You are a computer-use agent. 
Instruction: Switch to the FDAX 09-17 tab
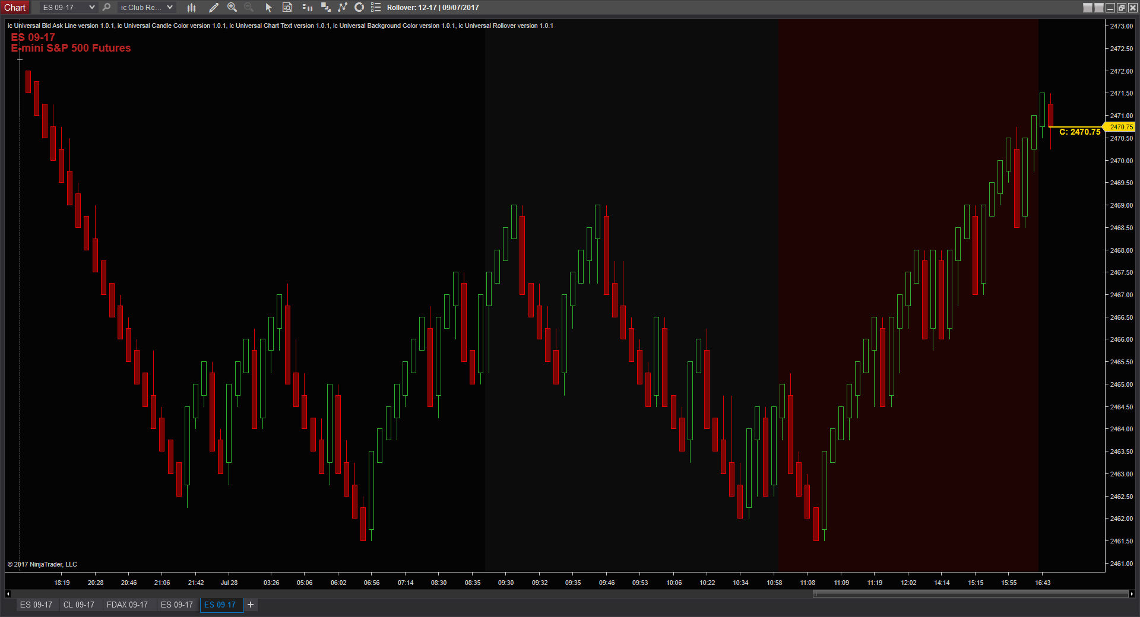click(x=127, y=605)
